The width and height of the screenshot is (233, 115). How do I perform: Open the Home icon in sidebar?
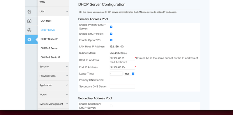(29, 12)
